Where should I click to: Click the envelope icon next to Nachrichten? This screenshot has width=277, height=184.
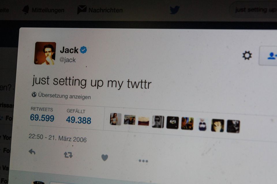pyautogui.click(x=82, y=10)
